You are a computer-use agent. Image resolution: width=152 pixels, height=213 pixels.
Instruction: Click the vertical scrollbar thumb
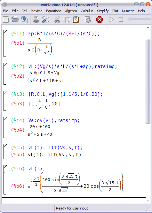point(148,81)
